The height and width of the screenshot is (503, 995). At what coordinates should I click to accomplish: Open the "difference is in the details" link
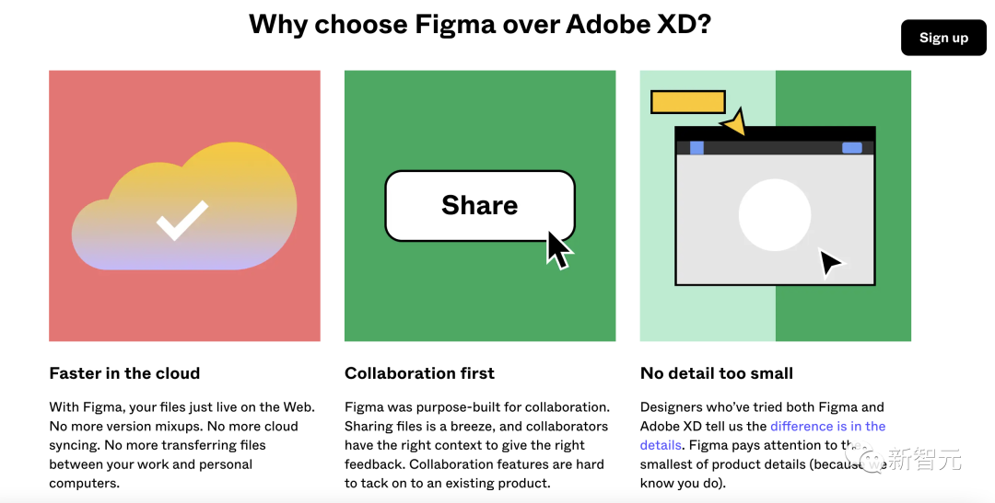pyautogui.click(x=826, y=427)
